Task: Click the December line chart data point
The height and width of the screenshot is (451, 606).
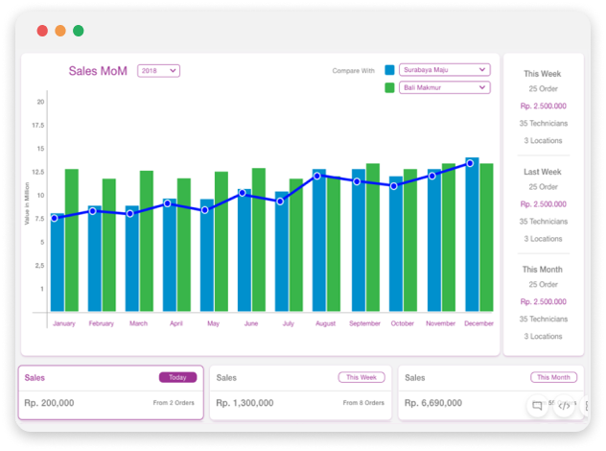Action: pos(470,163)
